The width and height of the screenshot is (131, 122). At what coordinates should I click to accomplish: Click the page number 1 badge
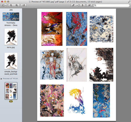[11, 101]
